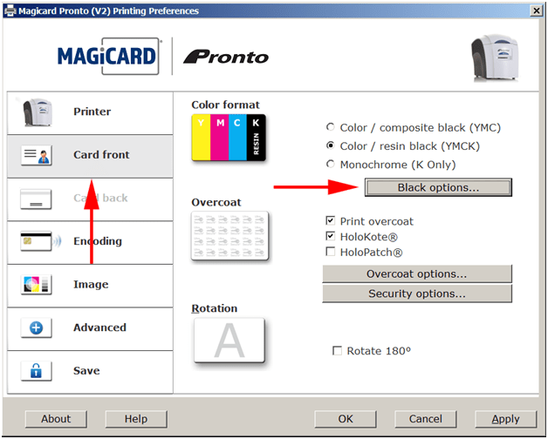Confirm with the OK button
Image resolution: width=548 pixels, height=439 pixels.
[346, 419]
